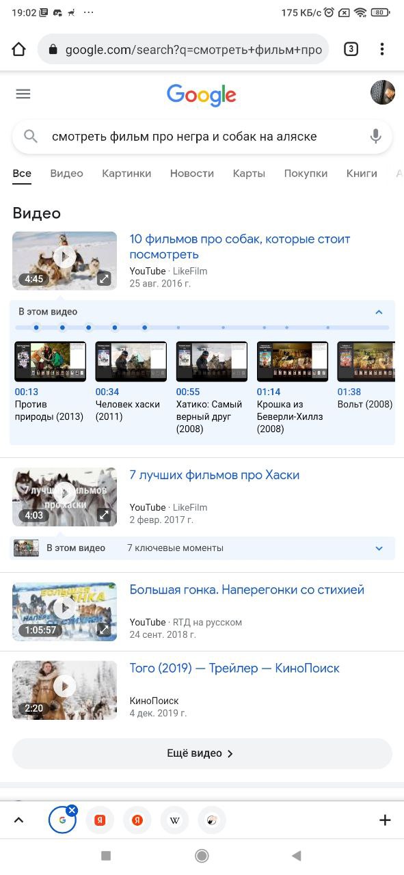Jump to 01:14 Крошка из Беверли-Хиллз moment

(x=293, y=388)
